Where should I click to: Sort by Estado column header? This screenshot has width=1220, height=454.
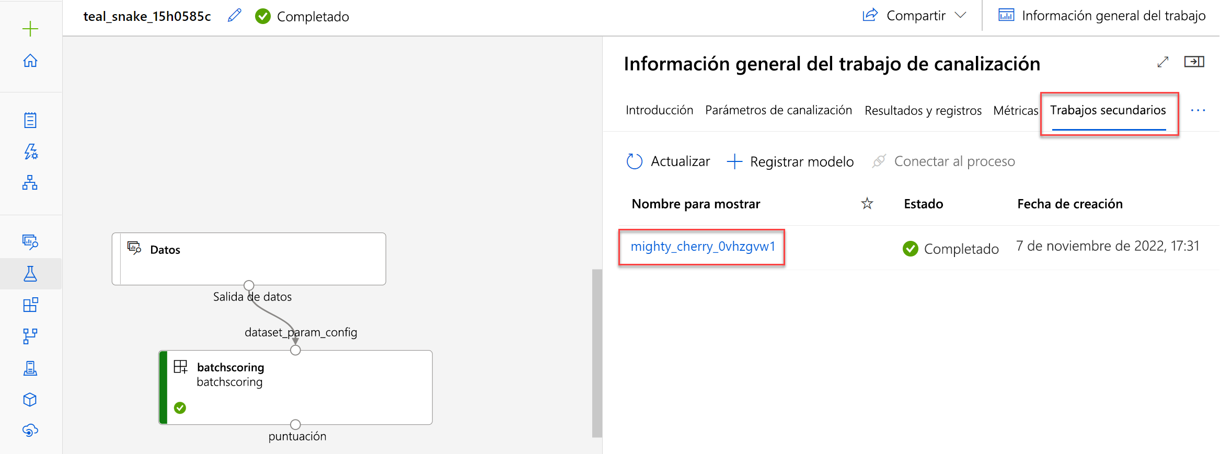point(923,204)
